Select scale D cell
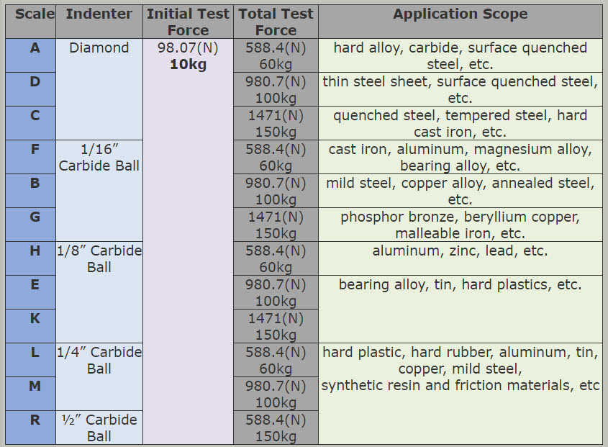Image resolution: width=608 pixels, height=447 pixels. [x=31, y=89]
